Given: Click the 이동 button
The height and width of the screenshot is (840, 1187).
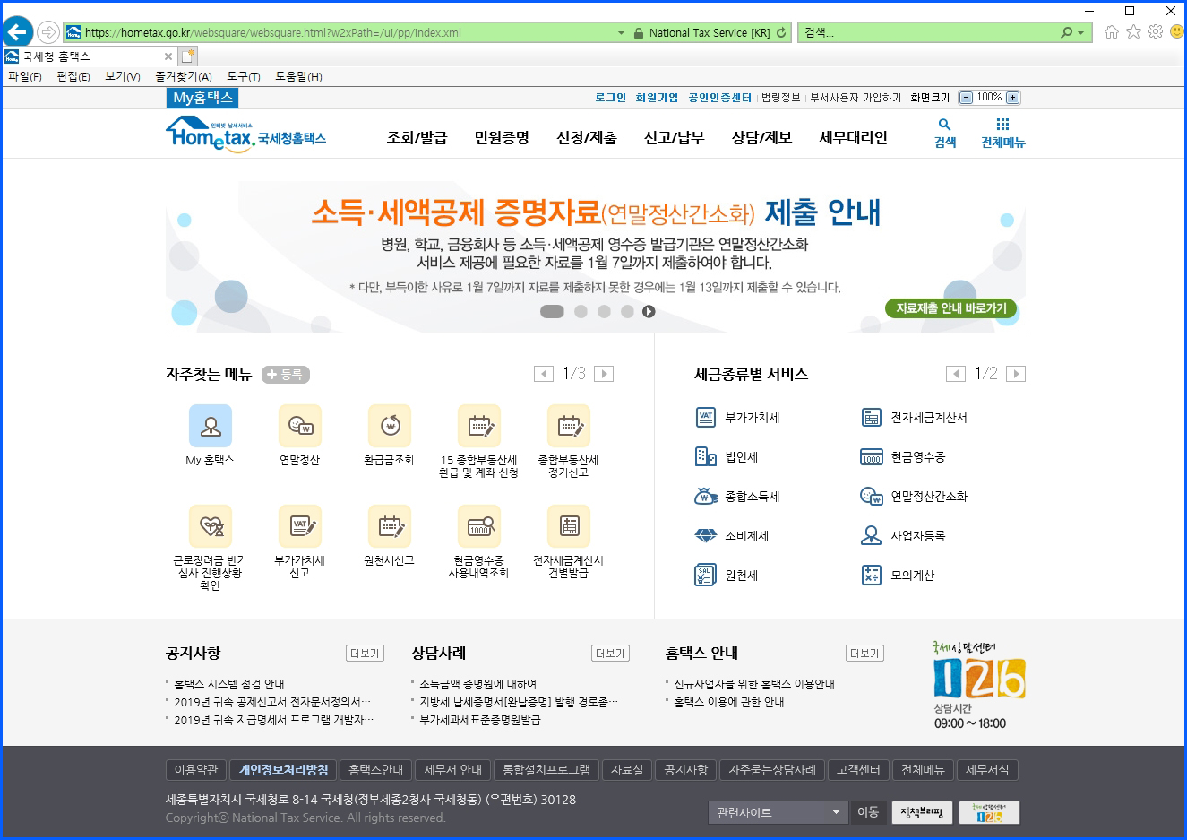Looking at the screenshot, I should tap(868, 812).
